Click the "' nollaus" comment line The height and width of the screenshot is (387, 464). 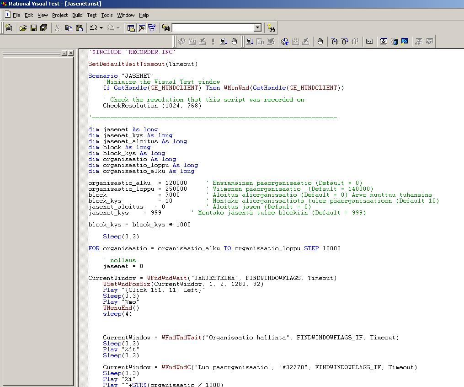click(120, 260)
